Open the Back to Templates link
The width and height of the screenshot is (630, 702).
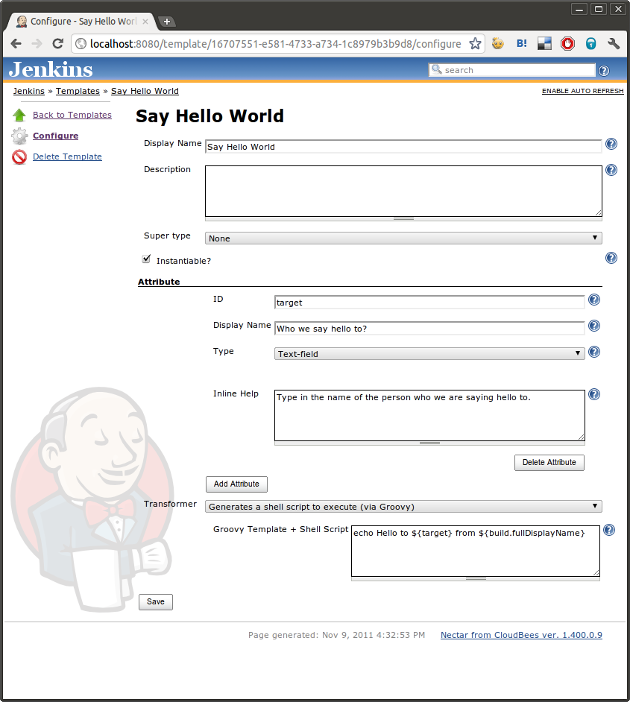pos(72,115)
